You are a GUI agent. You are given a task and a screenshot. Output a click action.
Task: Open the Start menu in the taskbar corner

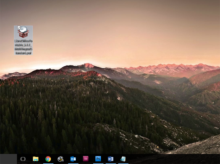click(9, 159)
